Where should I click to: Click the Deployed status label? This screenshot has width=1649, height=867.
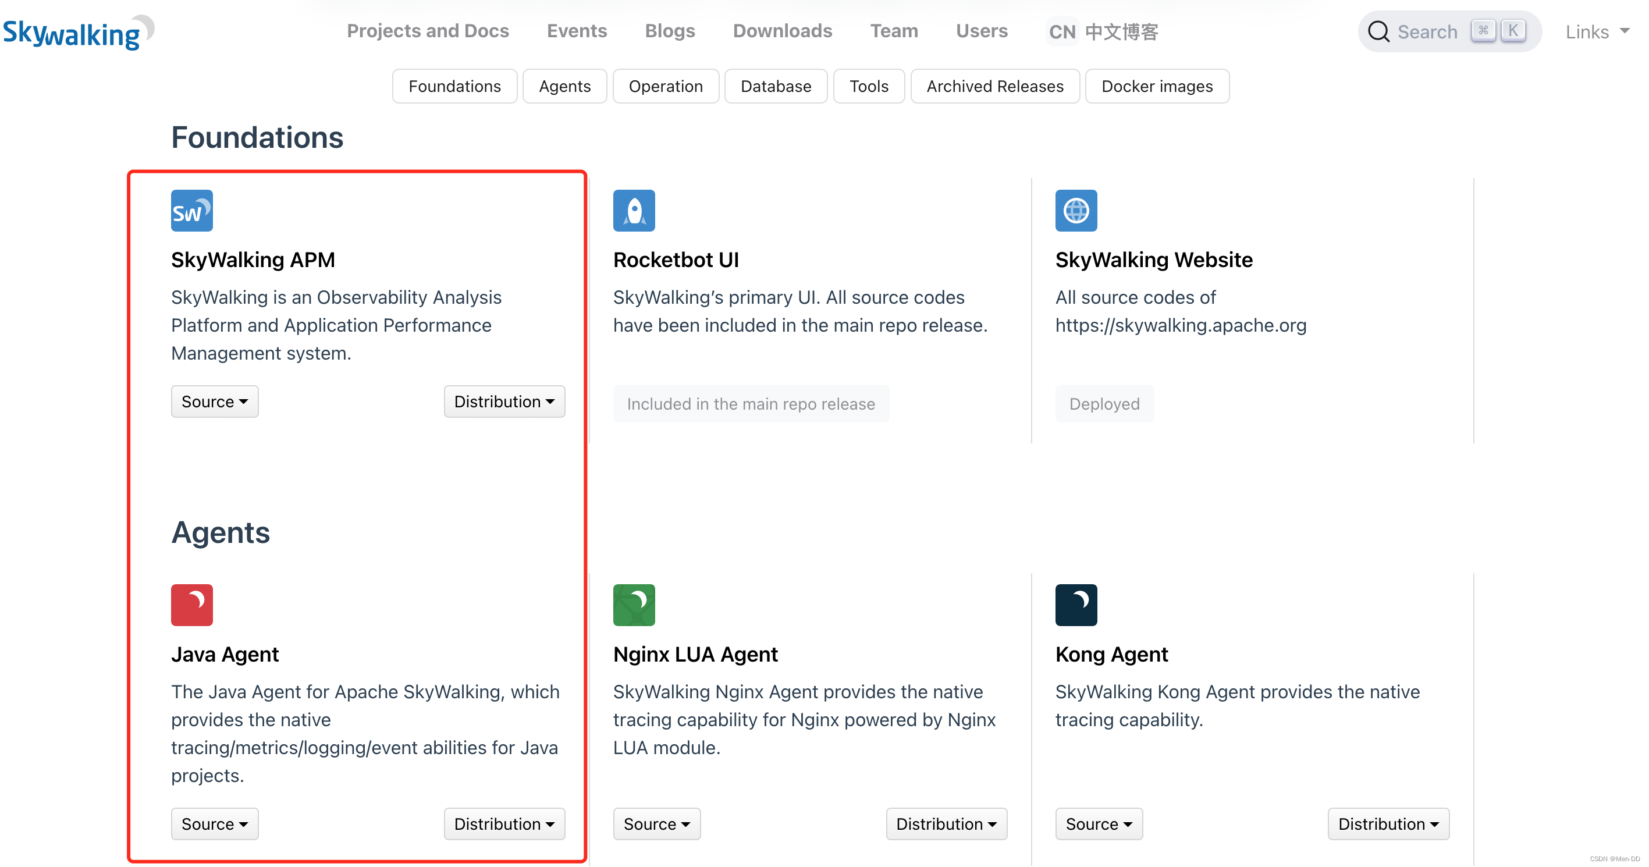[1104, 404]
